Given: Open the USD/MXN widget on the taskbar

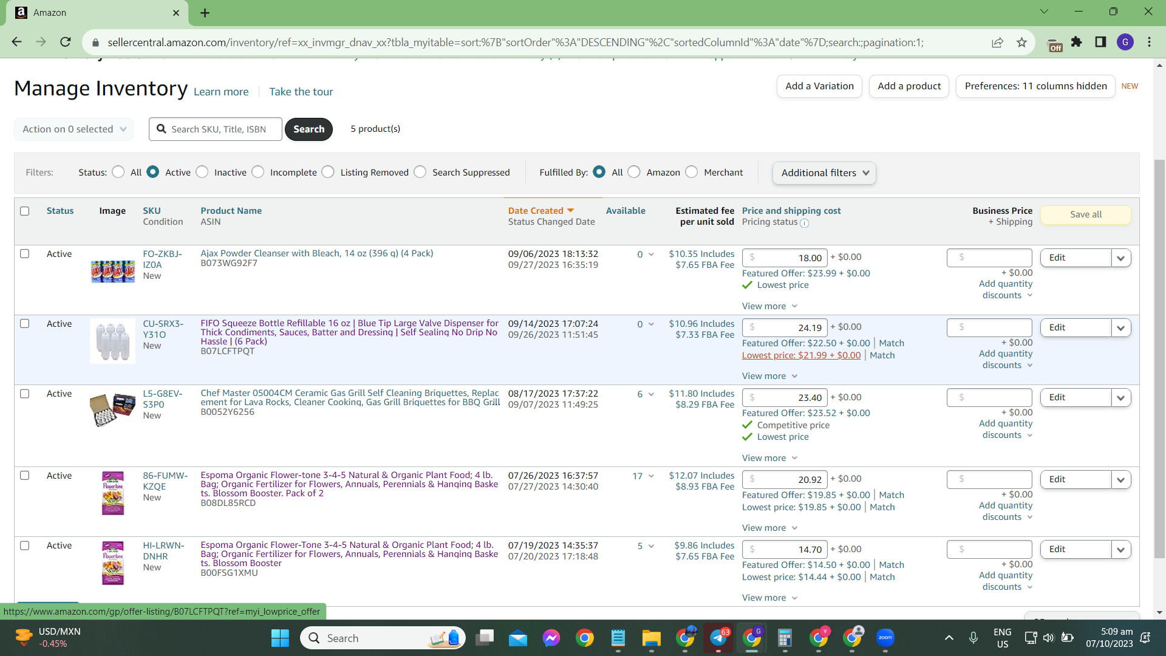Looking at the screenshot, I should click(x=47, y=638).
